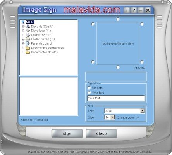The image size is (172, 155).
Task: Select the Mi PC computer icon
Action: tap(23, 22)
